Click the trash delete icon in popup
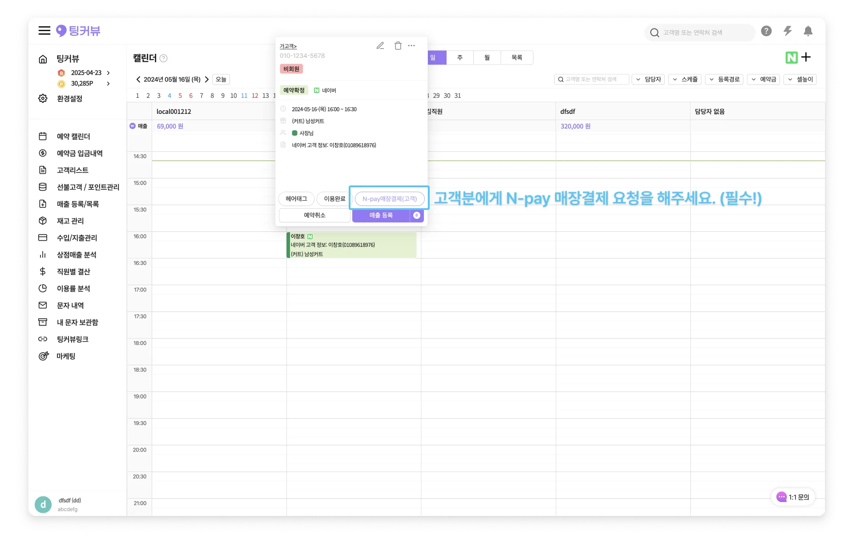This screenshot has width=854, height=536. (398, 46)
